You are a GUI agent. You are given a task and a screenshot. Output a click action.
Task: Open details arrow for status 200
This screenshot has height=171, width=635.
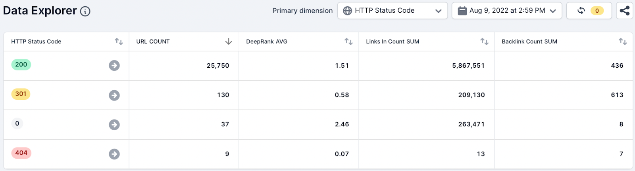[x=114, y=66]
